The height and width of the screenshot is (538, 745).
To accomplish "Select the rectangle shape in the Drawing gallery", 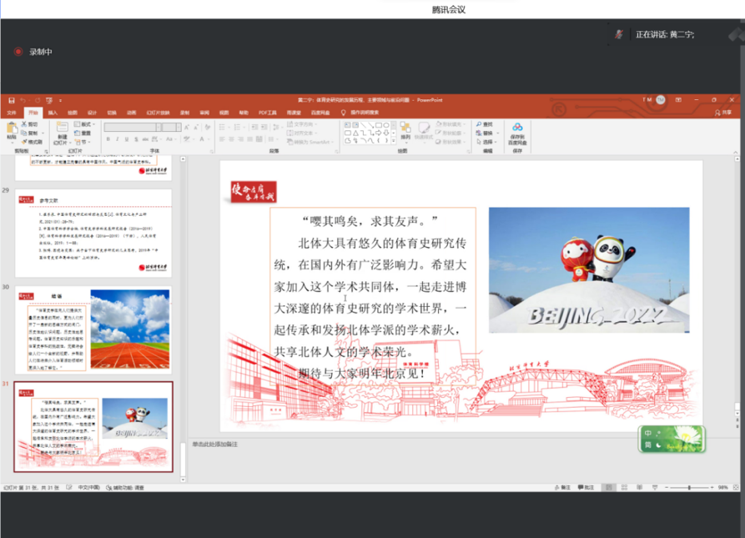I will [378, 125].
